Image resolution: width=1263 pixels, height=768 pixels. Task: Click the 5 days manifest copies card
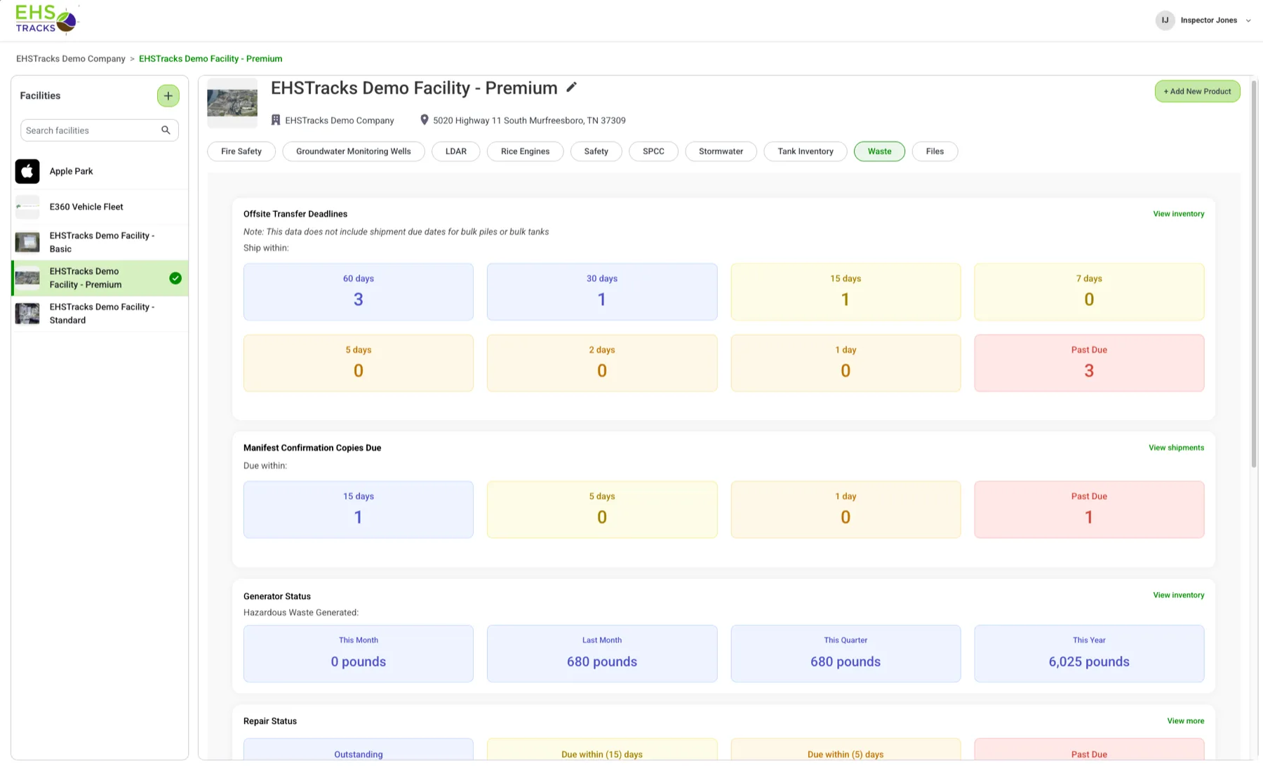602,510
